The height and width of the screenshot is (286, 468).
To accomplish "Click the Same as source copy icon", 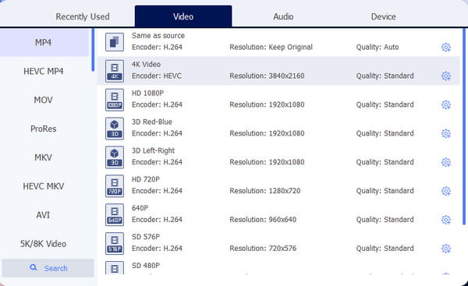I will pyautogui.click(x=115, y=42).
